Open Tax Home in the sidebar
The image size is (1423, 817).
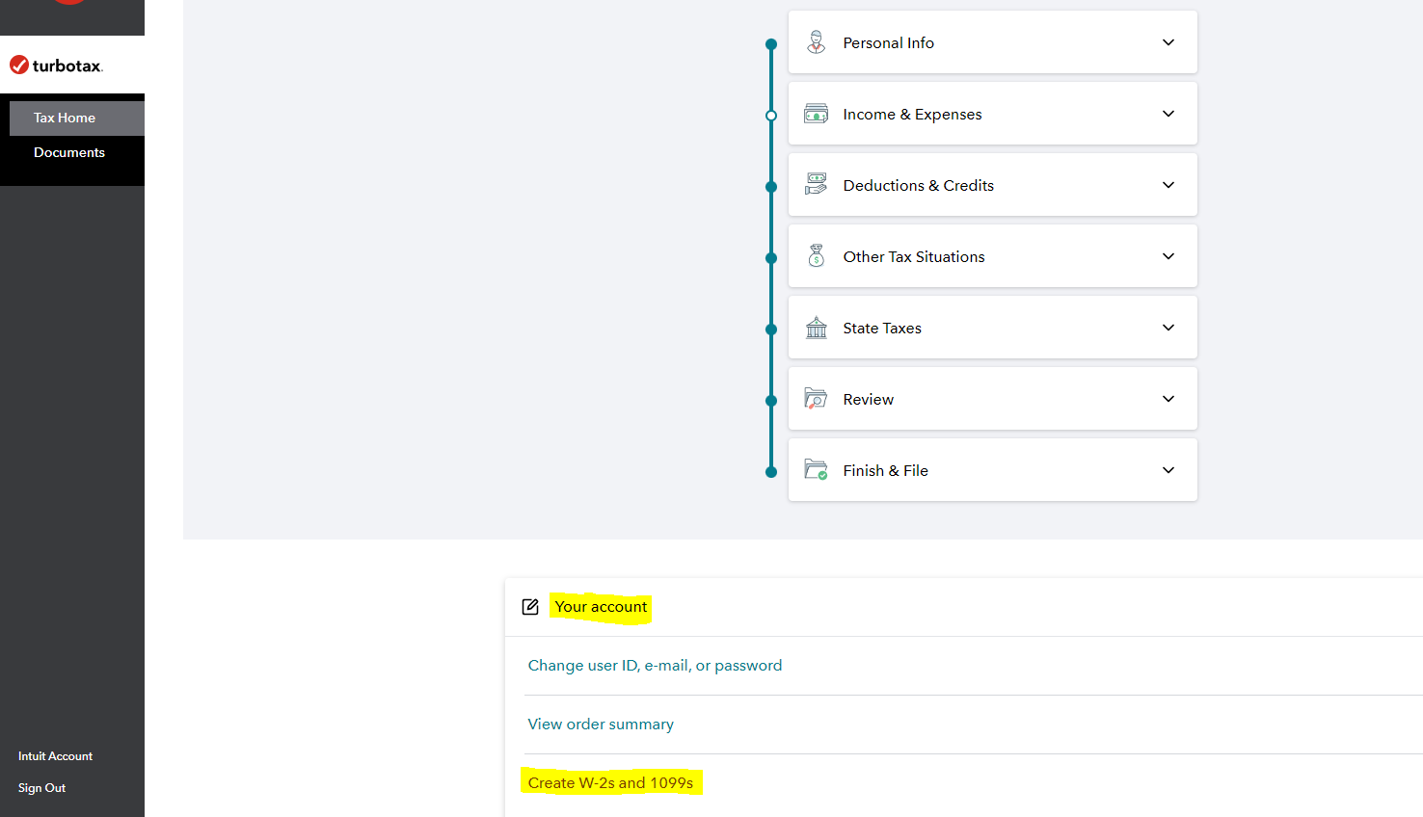(x=77, y=118)
